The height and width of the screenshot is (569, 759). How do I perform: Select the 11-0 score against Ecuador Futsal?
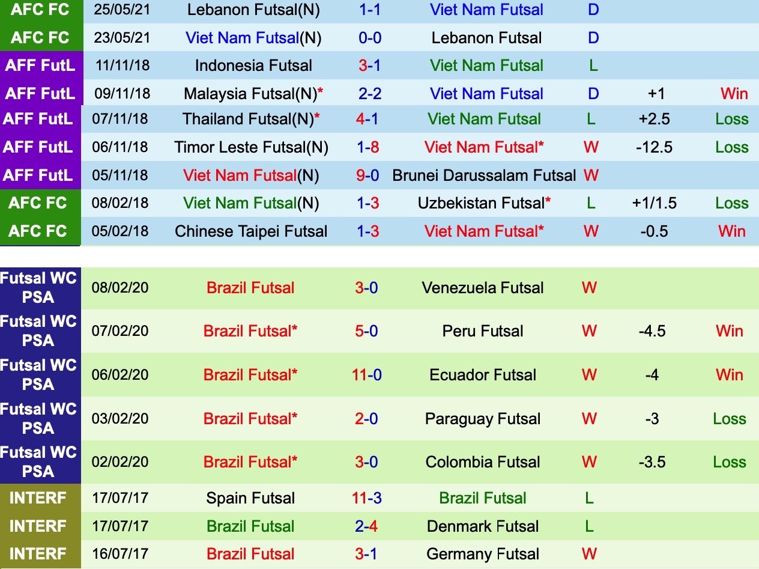click(367, 375)
